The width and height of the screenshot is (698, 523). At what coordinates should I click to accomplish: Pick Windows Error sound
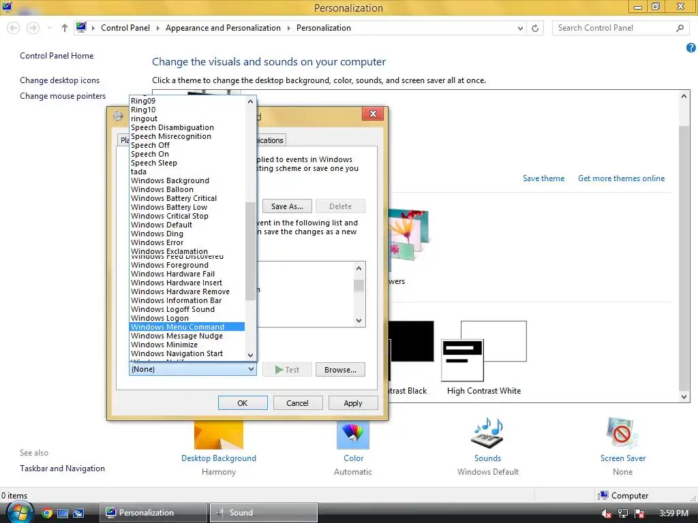coord(187,242)
